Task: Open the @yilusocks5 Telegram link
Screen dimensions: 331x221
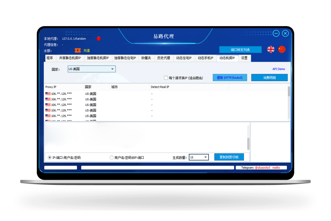Action: pyautogui.click(x=262, y=168)
